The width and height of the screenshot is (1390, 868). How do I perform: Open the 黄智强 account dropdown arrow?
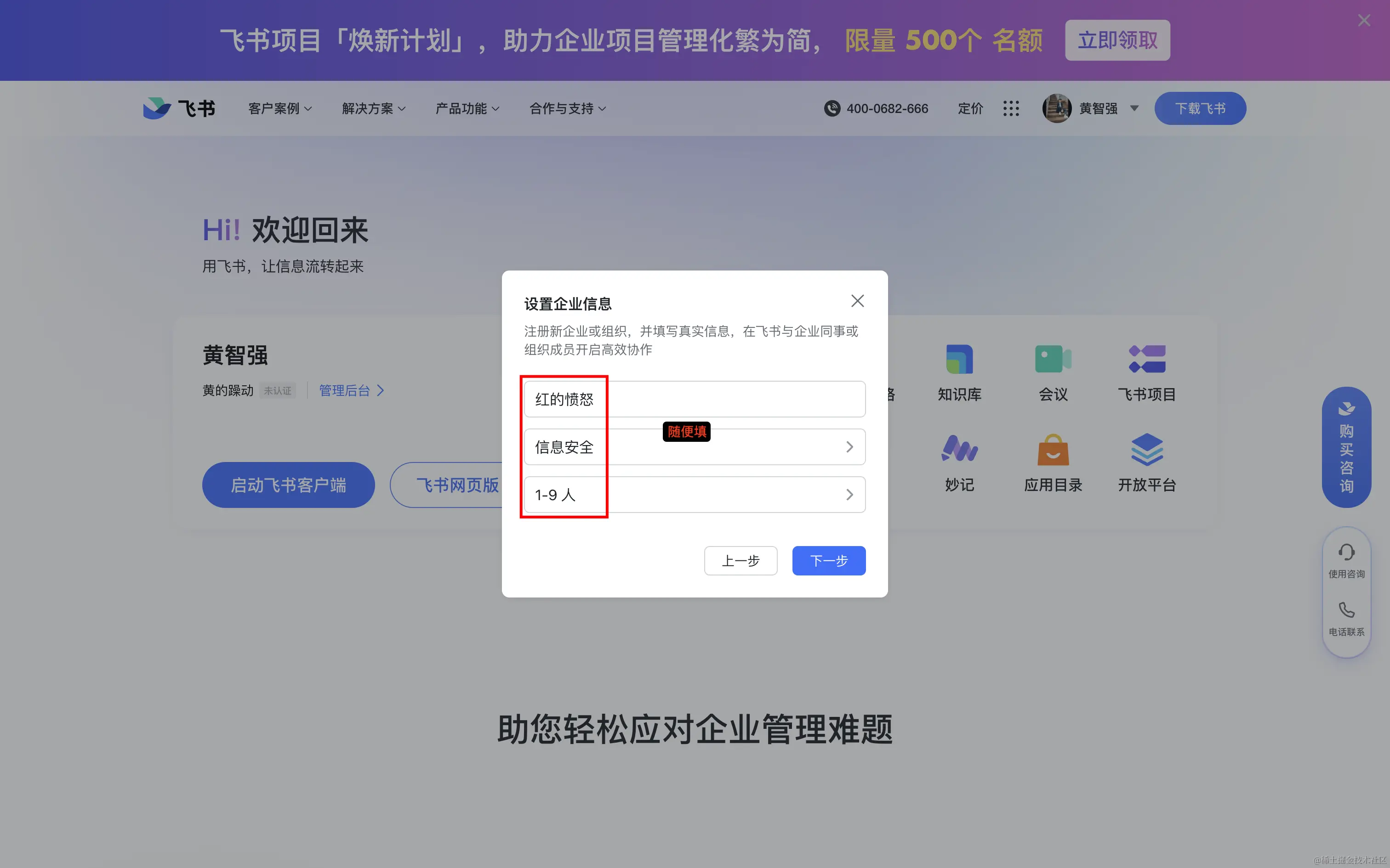(1134, 108)
